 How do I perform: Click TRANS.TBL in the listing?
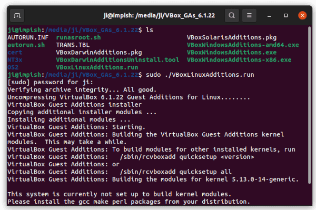(x=73, y=45)
